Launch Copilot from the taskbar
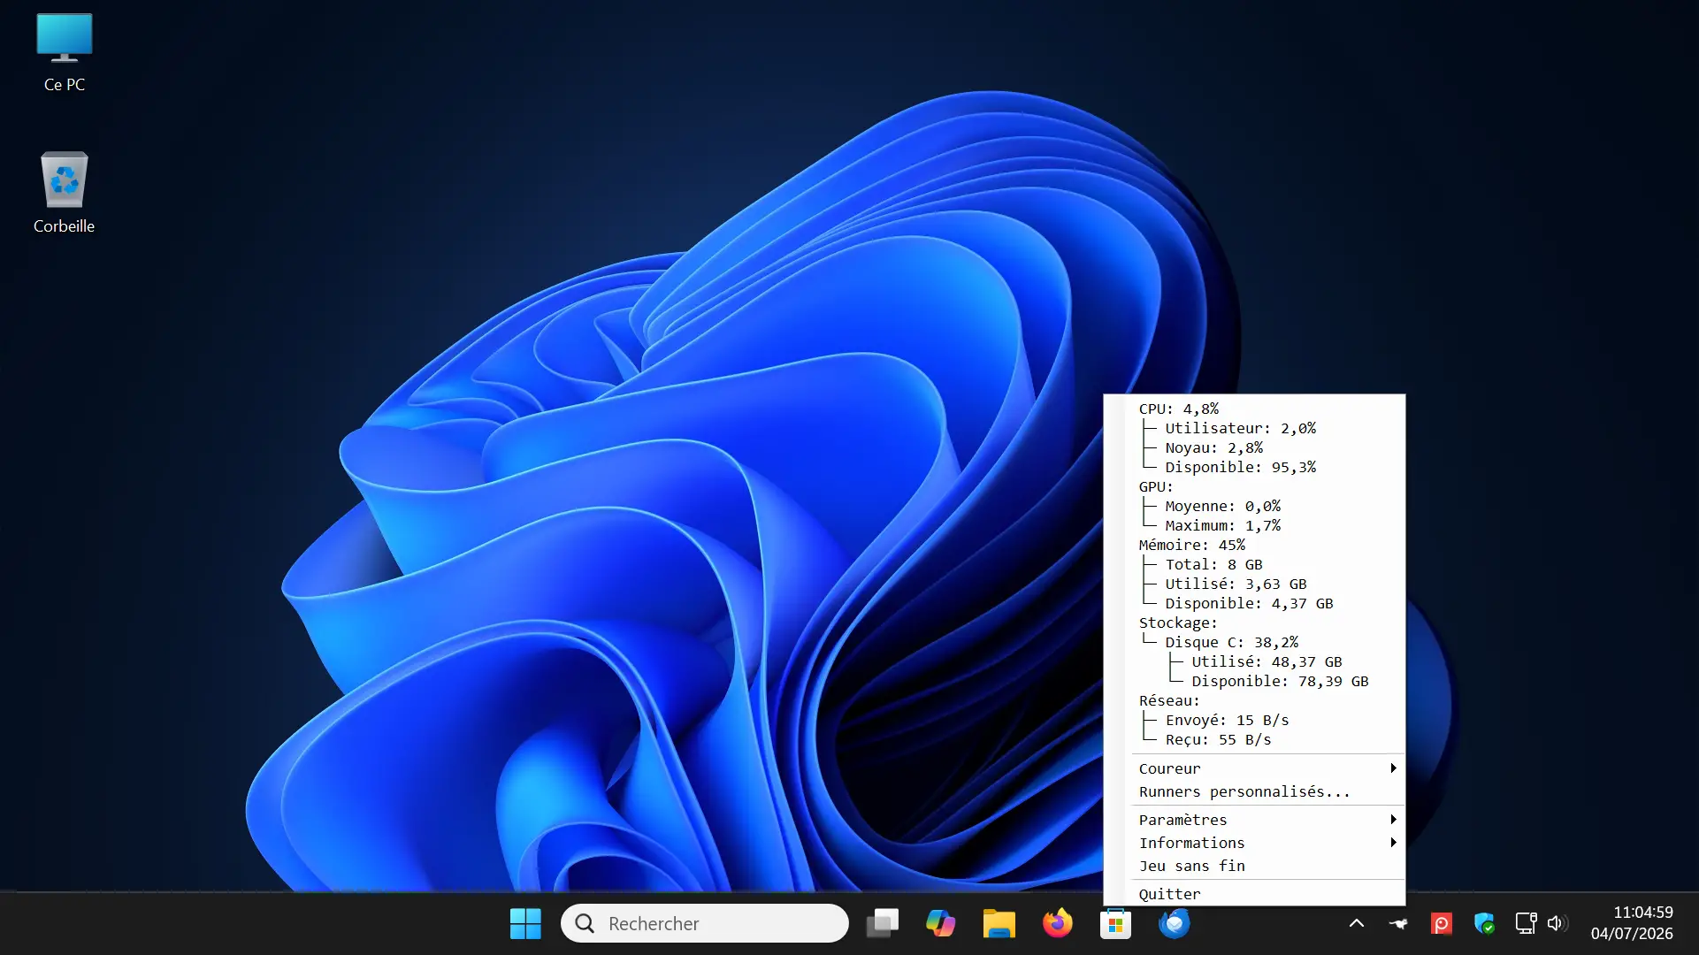 point(940,924)
